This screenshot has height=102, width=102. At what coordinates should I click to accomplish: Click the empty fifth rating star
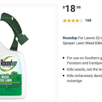pos(81,21)
